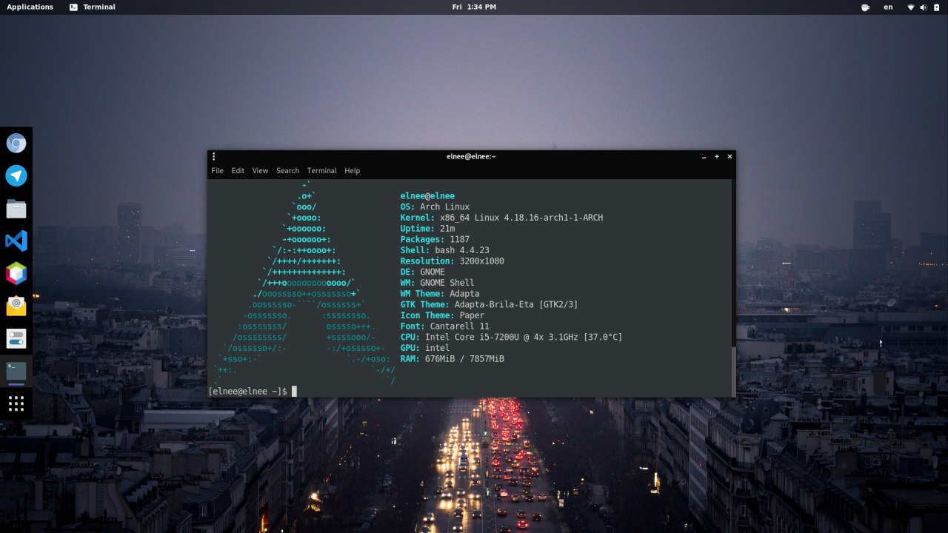Toggle the Caffeine coffee cup indicator

point(865,7)
